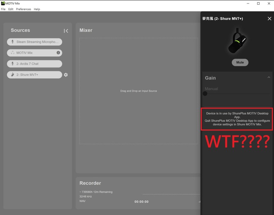Click the MOTIV Mix source loop icon

coord(13,52)
